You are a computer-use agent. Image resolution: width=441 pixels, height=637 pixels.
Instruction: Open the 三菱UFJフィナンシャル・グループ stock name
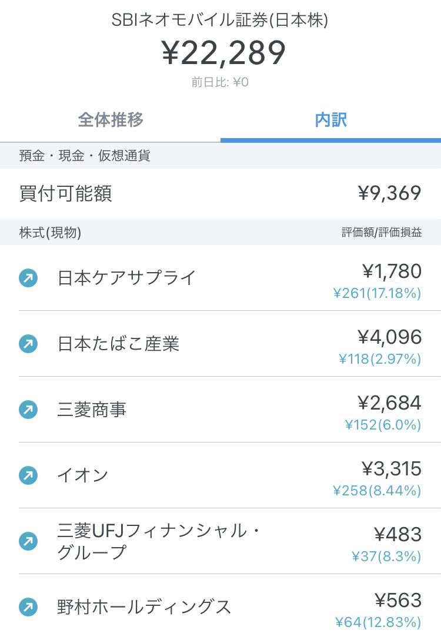[x=159, y=542]
